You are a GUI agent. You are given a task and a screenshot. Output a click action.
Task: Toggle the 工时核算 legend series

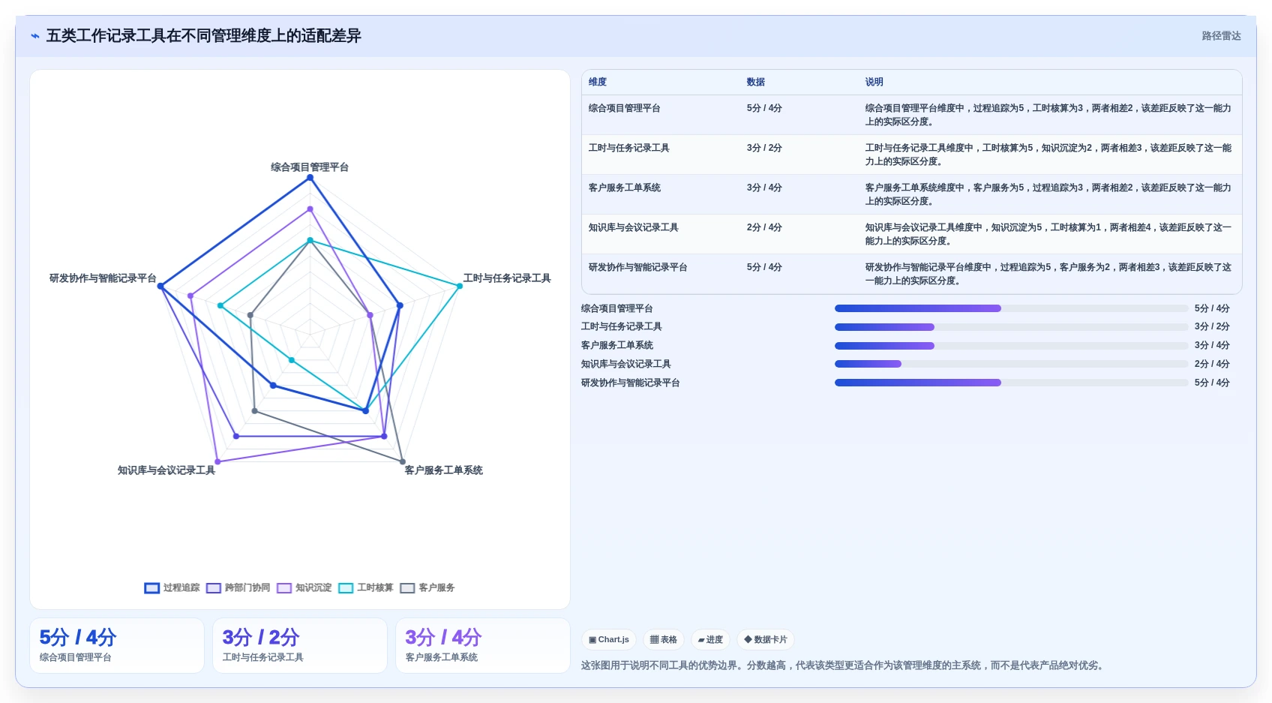[366, 587]
